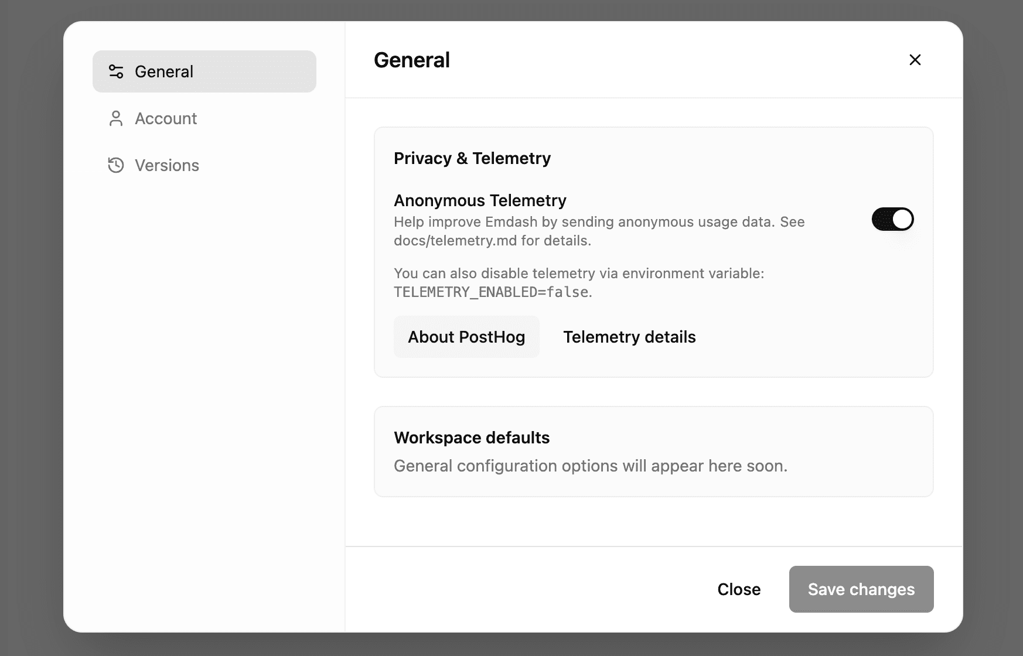Click the history clock icon beside Versions
The width and height of the screenshot is (1023, 656).
tap(116, 165)
